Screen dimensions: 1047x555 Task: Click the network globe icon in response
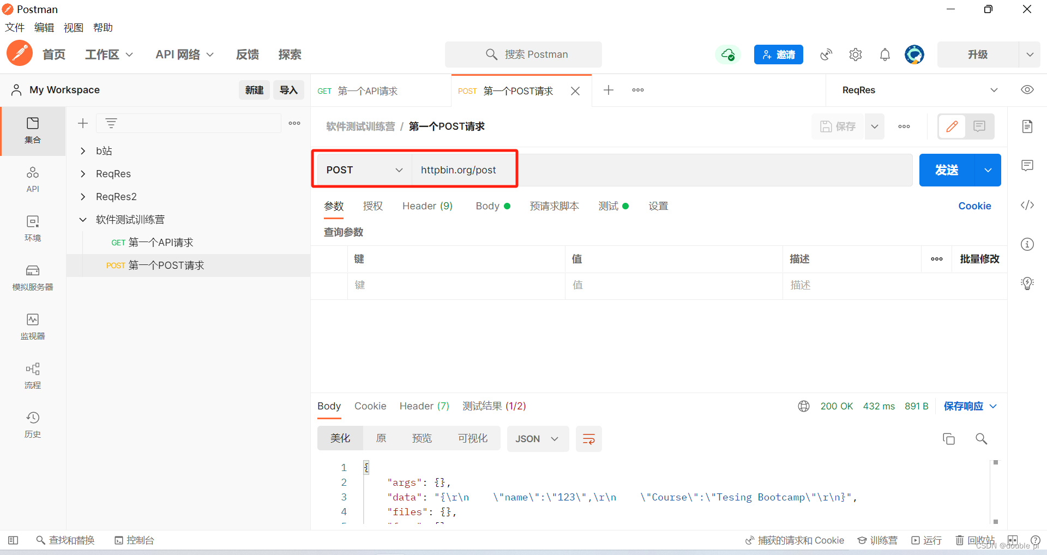click(804, 406)
